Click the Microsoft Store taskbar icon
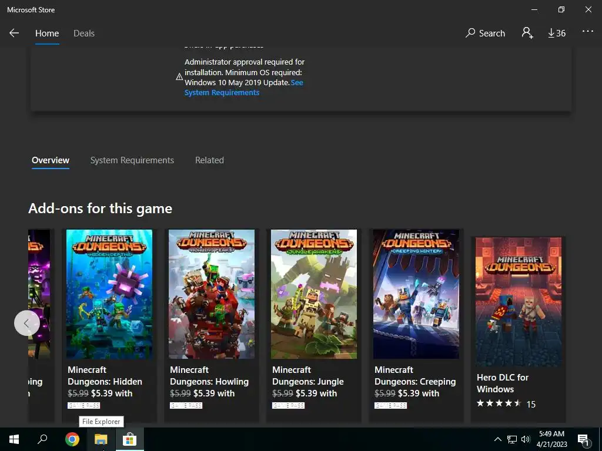Screen dimensions: 602x451 tap(129, 439)
